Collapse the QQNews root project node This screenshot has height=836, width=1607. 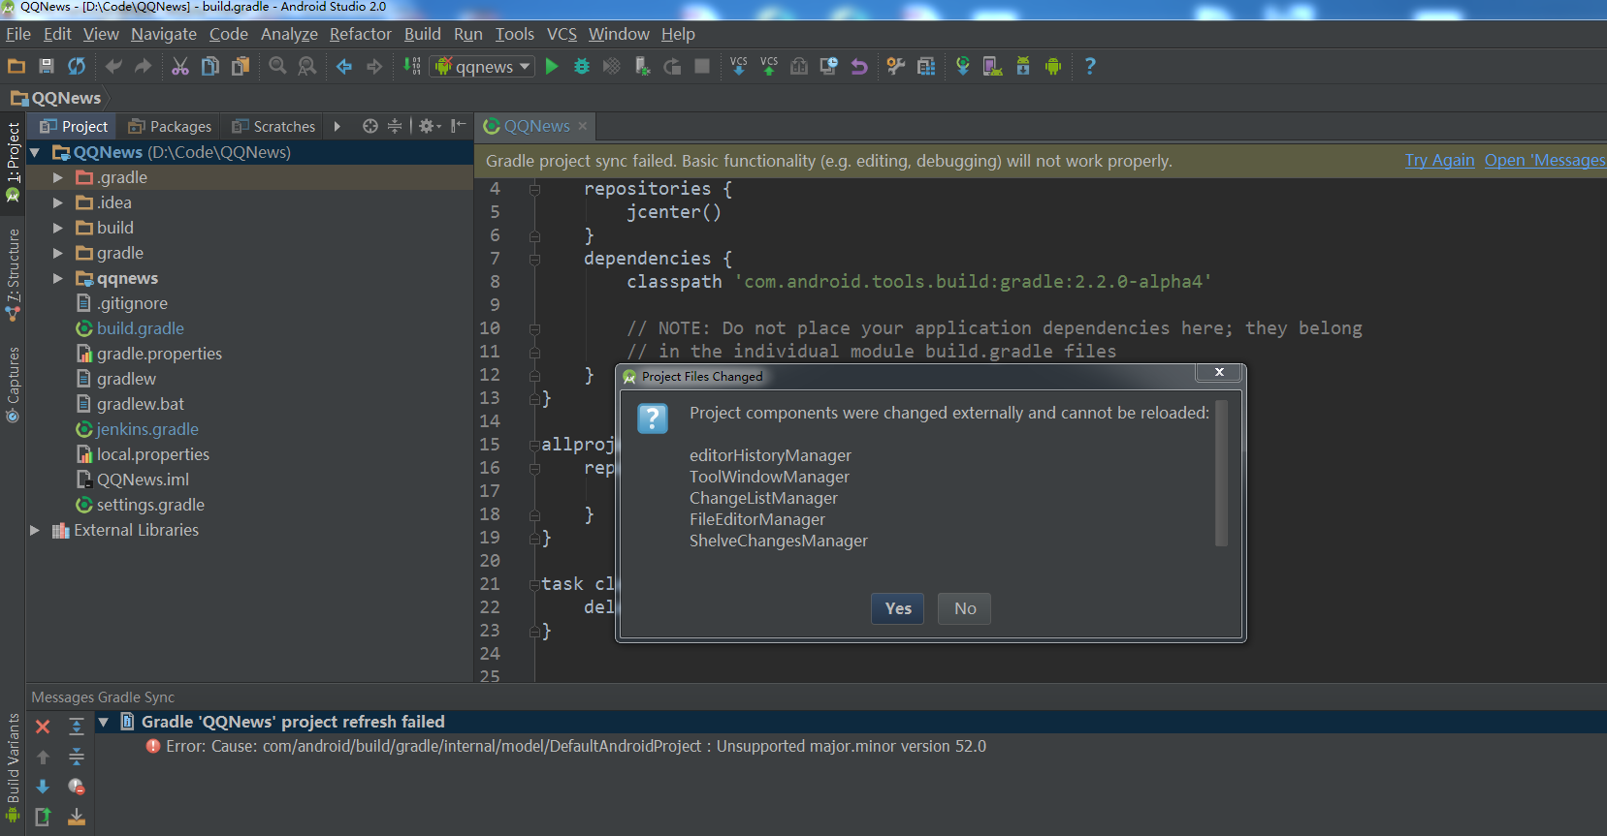click(x=35, y=152)
